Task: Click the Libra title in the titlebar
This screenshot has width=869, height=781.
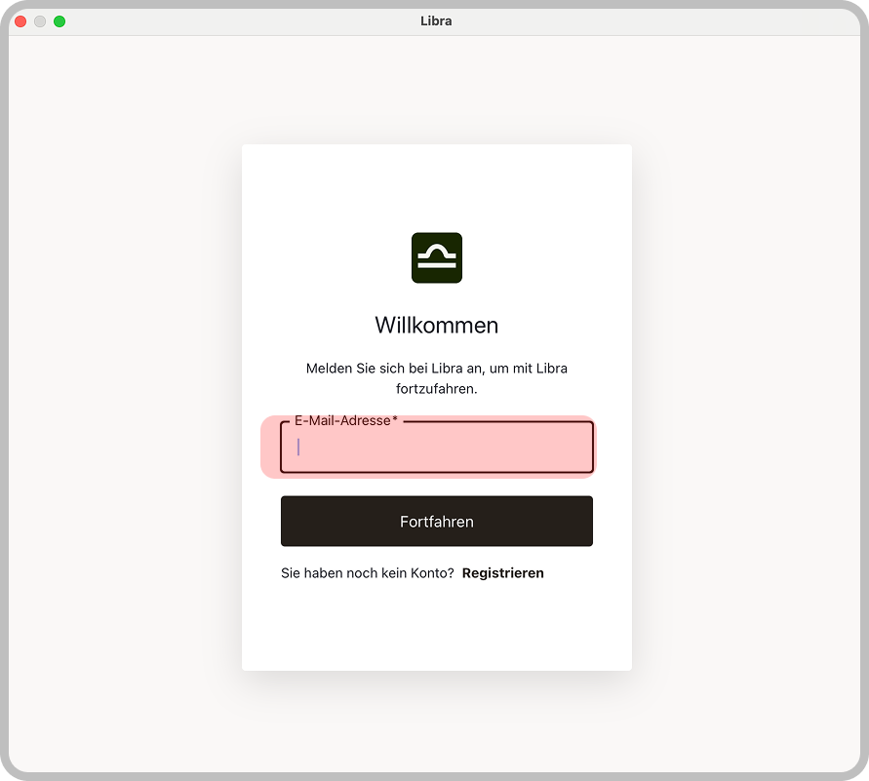Action: (x=436, y=20)
